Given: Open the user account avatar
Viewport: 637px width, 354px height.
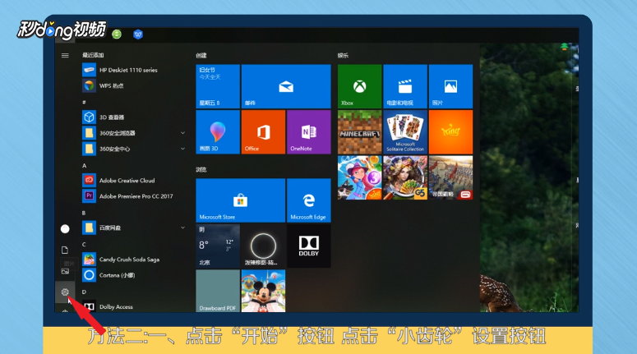Looking at the screenshot, I should click(x=65, y=229).
